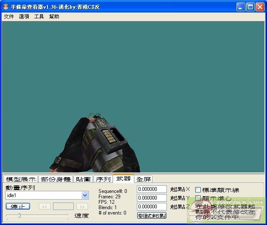This screenshot has height=225, width=267.
Task: Step to next frame with >> button
Action: [x=82, y=206]
